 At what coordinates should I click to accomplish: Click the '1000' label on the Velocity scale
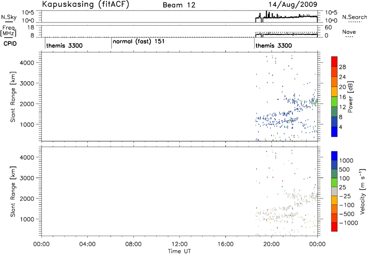click(346, 160)
